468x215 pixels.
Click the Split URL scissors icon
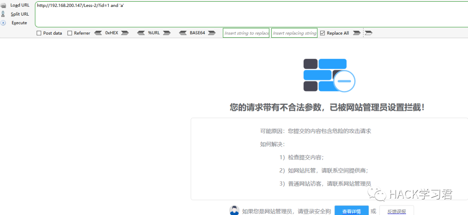point(3,14)
